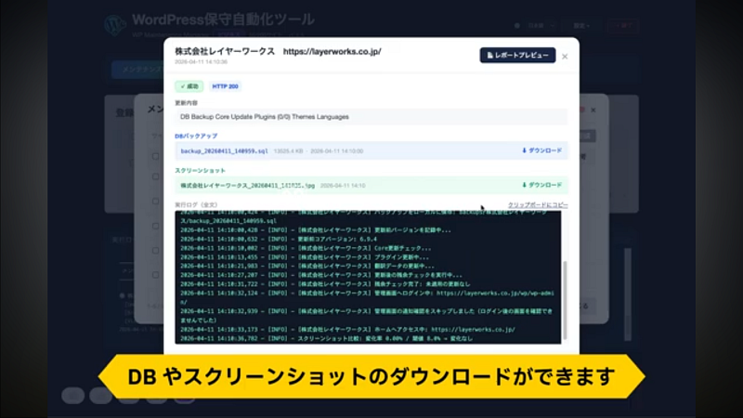Click log line at 14:10:21,983
The image size is (743, 418).
coord(307,267)
